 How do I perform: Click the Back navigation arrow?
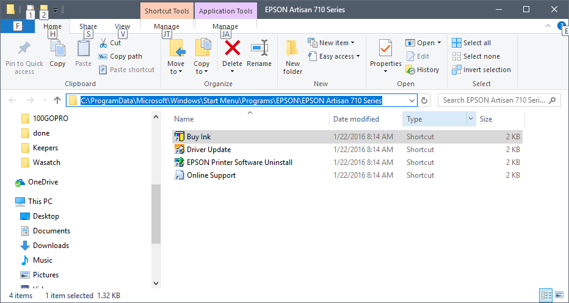(x=12, y=100)
